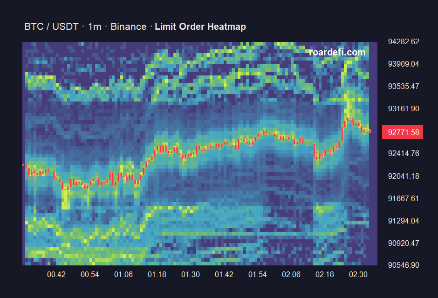Screen dimensions: 438x298
Task: Select the 1m timeframe label
Action: pyautogui.click(x=95, y=27)
